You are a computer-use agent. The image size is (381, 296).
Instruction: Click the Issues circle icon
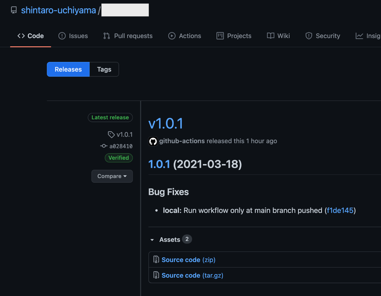pyautogui.click(x=62, y=36)
